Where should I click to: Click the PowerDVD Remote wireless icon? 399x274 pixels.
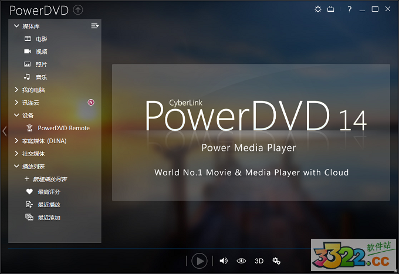coord(29,128)
